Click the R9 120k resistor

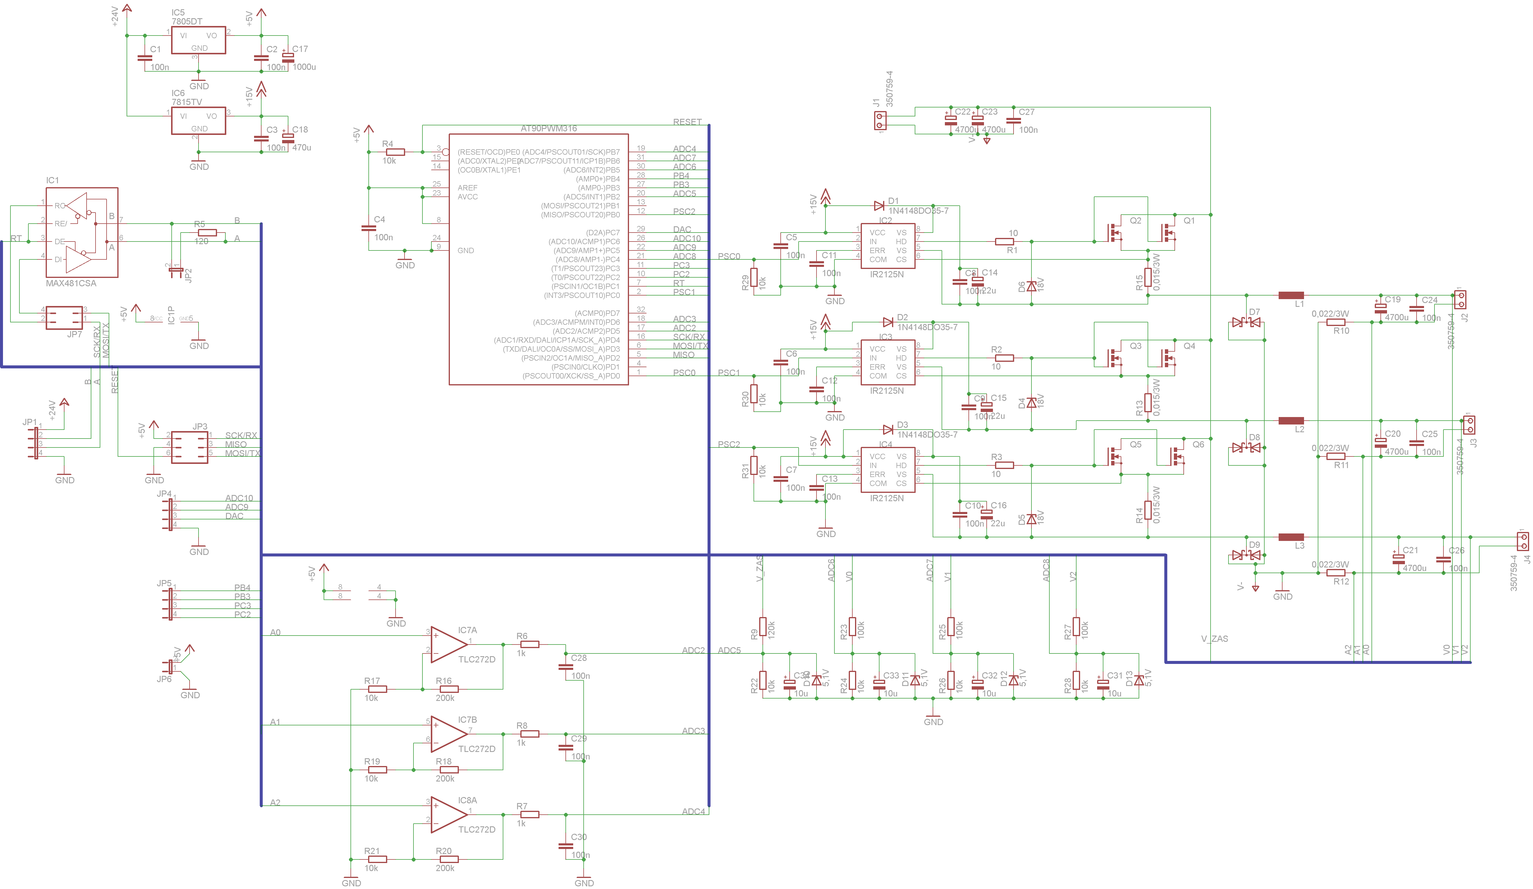pyautogui.click(x=762, y=627)
